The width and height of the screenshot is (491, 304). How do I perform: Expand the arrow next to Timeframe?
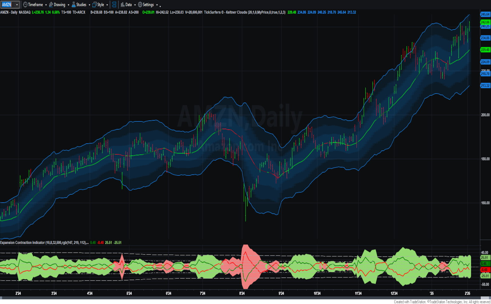(x=46, y=5)
